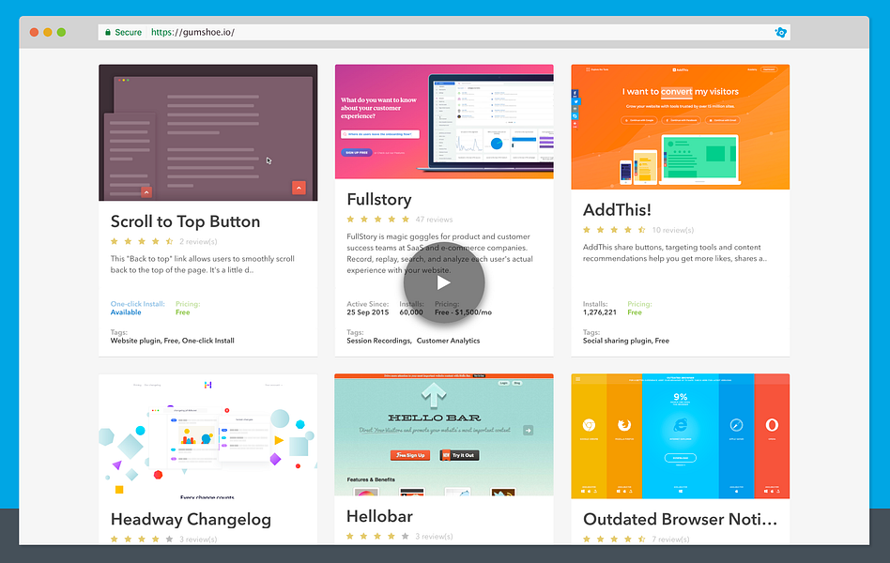
Task: Open the 47 reviews link for Fullstory
Action: pyautogui.click(x=433, y=218)
